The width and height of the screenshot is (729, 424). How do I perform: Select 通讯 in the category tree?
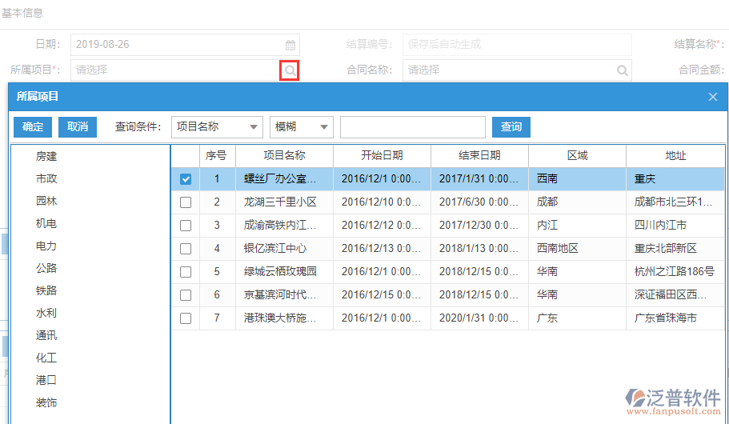point(46,335)
